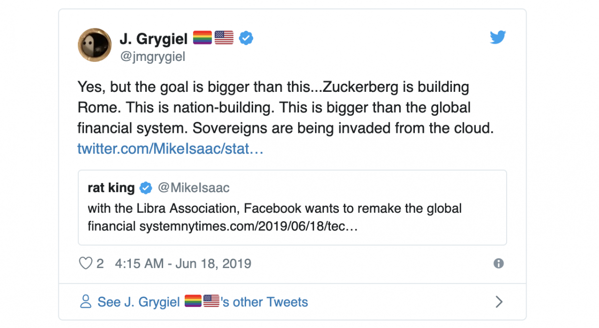Click rat king's verified badge
The height and width of the screenshot is (328, 599).
[x=146, y=188]
